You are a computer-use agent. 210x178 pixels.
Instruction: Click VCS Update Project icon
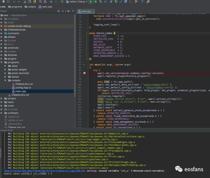point(111,2)
